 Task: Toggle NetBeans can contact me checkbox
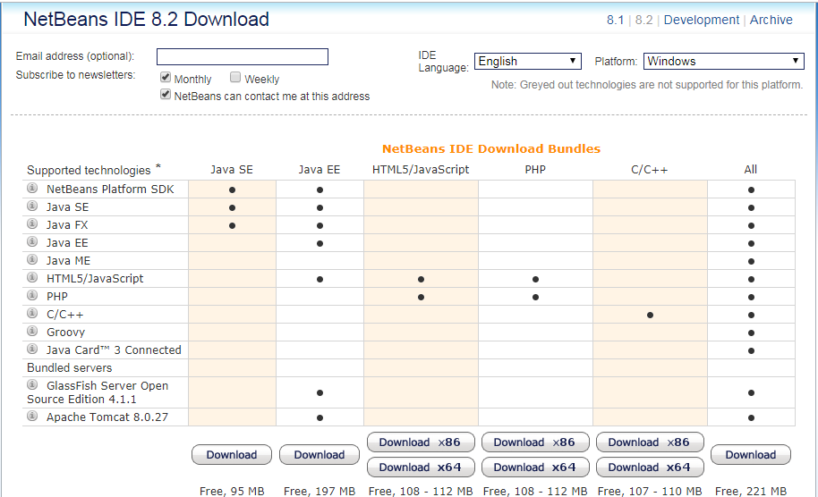166,94
